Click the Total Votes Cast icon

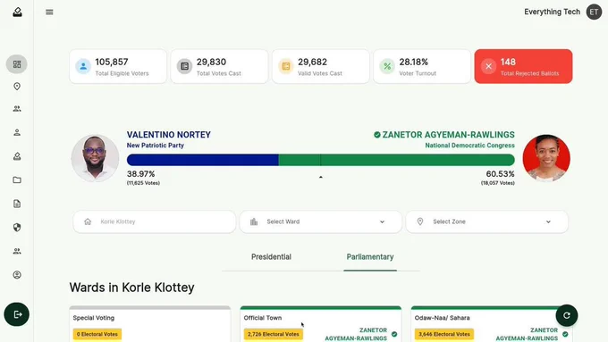(x=184, y=67)
